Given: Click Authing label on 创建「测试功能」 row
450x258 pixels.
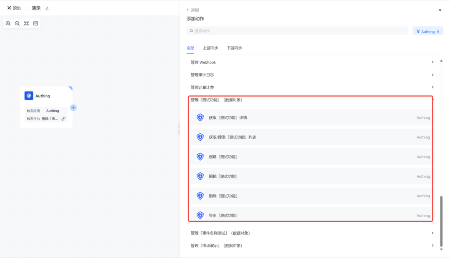Looking at the screenshot, I should click(423, 157).
